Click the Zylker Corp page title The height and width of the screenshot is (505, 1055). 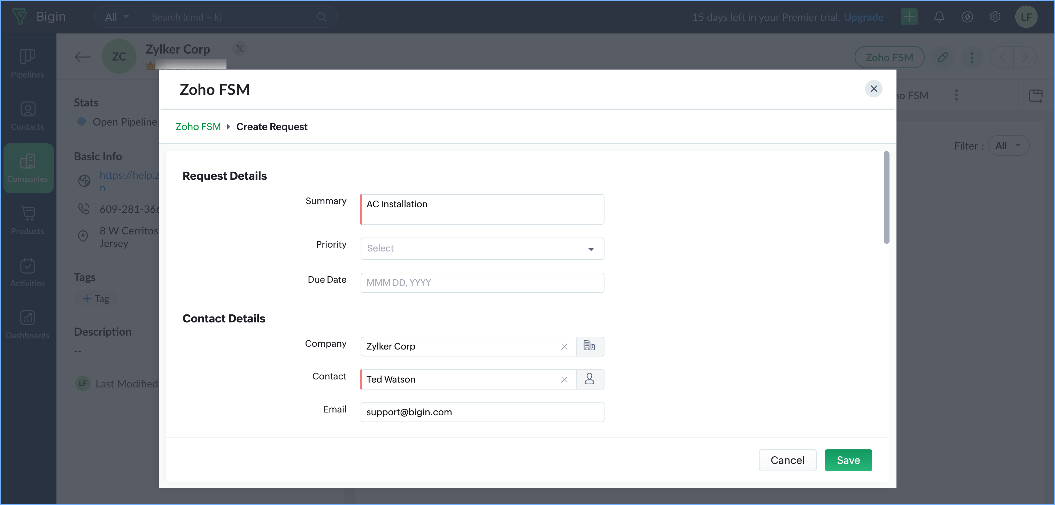pyautogui.click(x=177, y=49)
